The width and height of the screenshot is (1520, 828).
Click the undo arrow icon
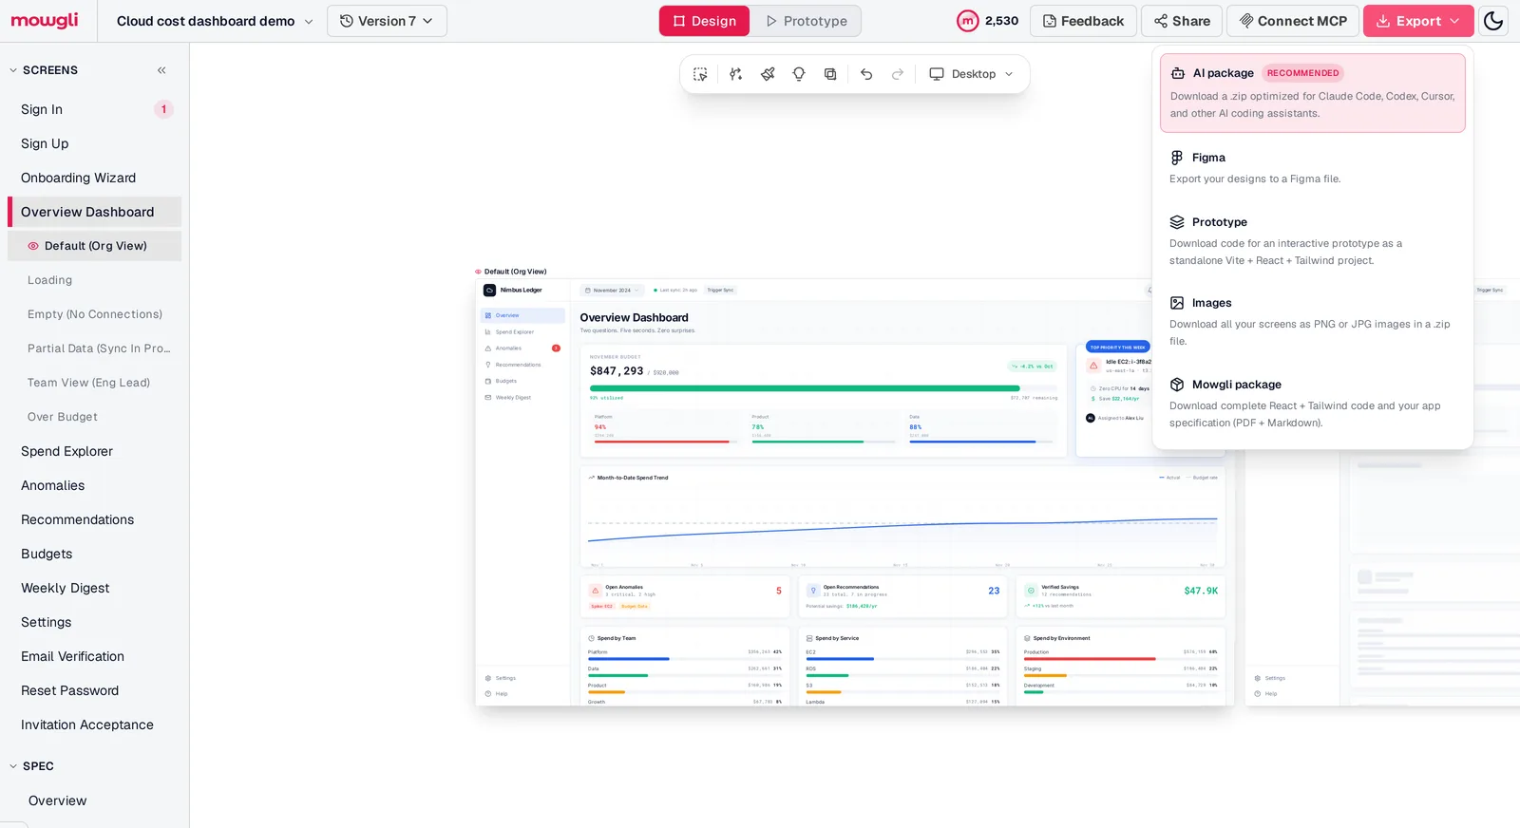[866, 74]
